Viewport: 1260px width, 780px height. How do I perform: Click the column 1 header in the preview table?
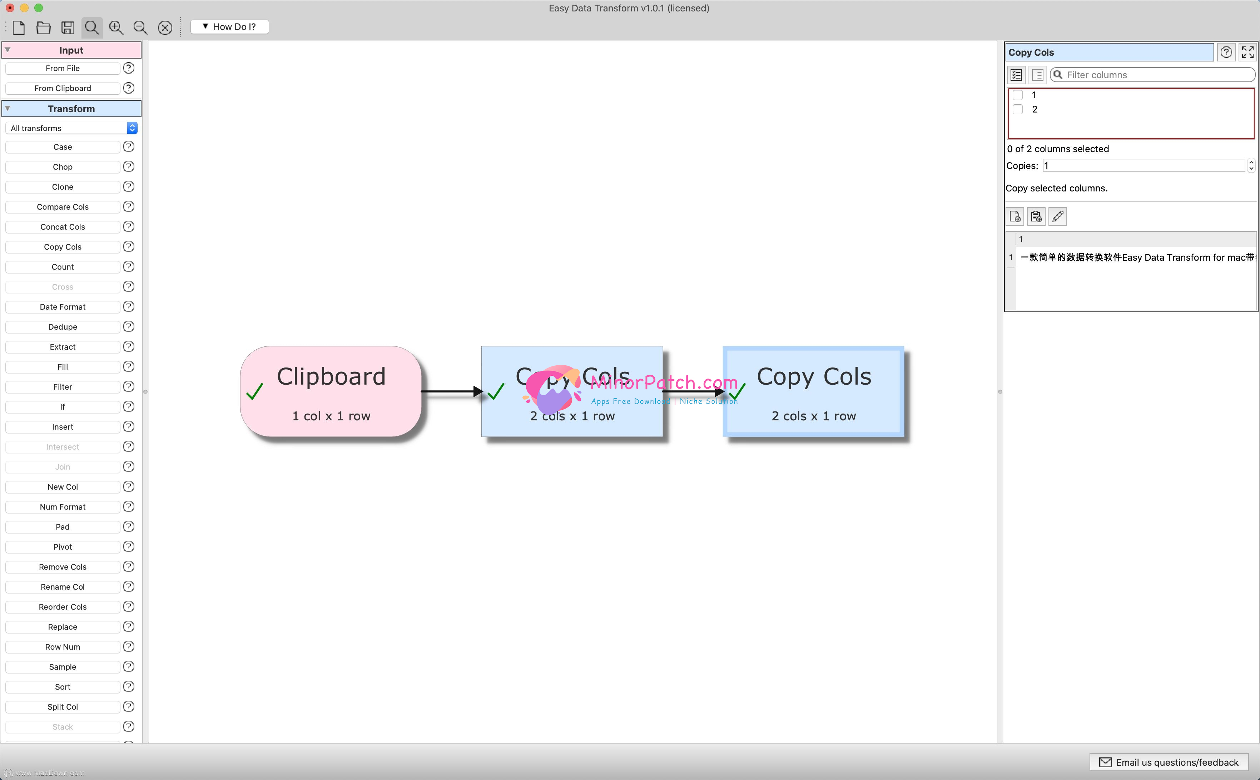click(1136, 239)
